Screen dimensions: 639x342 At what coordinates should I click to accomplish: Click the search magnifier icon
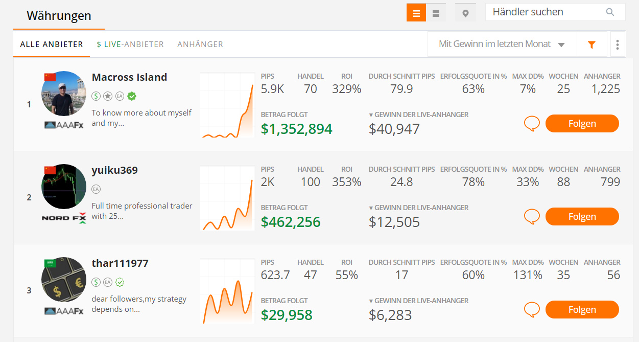tap(610, 12)
